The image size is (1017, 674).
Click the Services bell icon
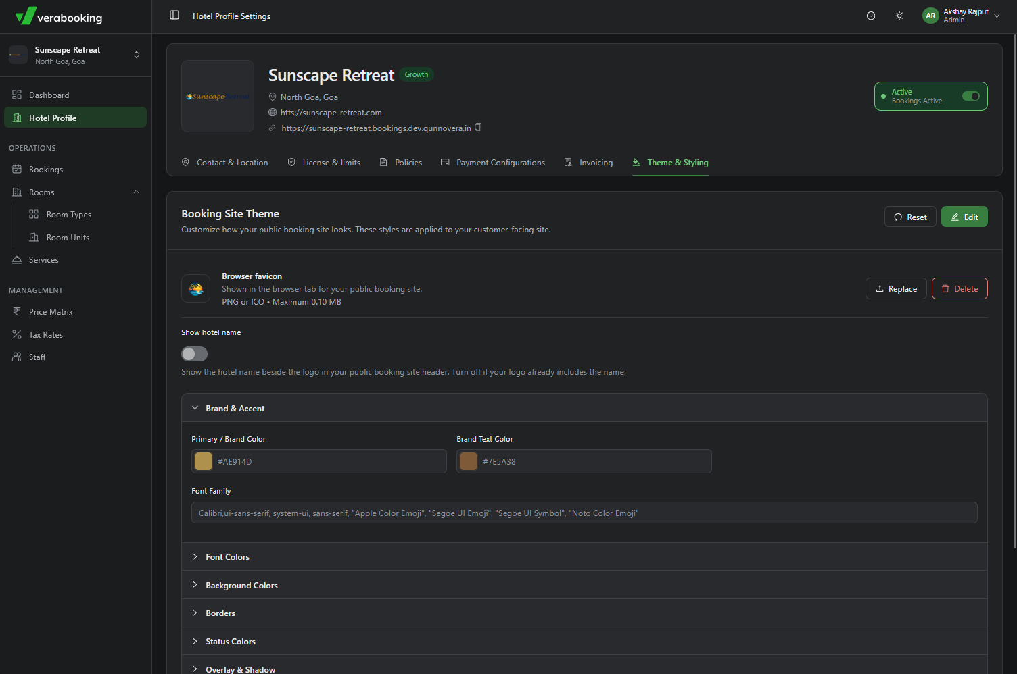coord(17,259)
